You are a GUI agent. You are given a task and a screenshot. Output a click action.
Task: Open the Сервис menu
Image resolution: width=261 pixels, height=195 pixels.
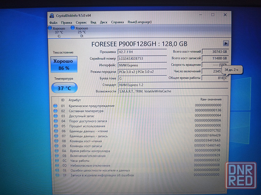pyautogui.click(x=81, y=23)
